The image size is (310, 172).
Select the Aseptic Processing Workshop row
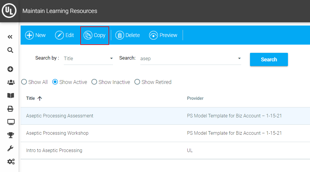coord(57,133)
